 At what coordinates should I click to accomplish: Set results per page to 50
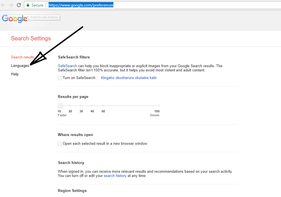tap(103, 106)
